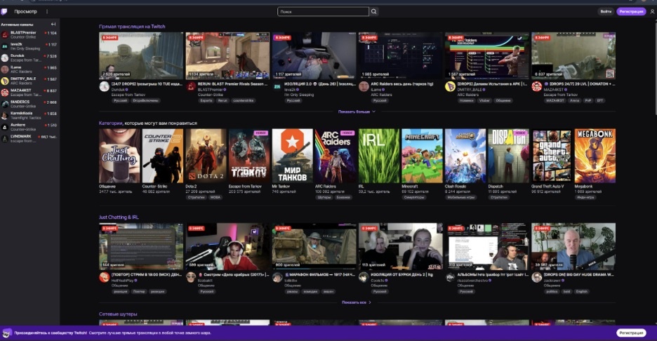
Task: Click Регистрация button in bottom purple banner
Action: click(x=631, y=333)
